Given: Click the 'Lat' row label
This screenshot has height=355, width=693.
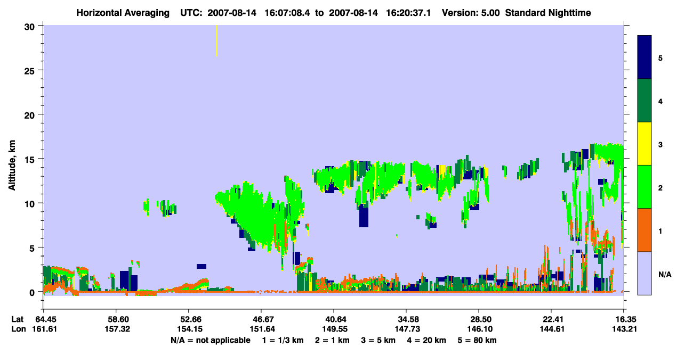Looking at the screenshot, I should point(17,319).
